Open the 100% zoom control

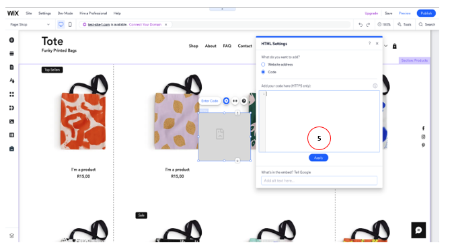384,24
